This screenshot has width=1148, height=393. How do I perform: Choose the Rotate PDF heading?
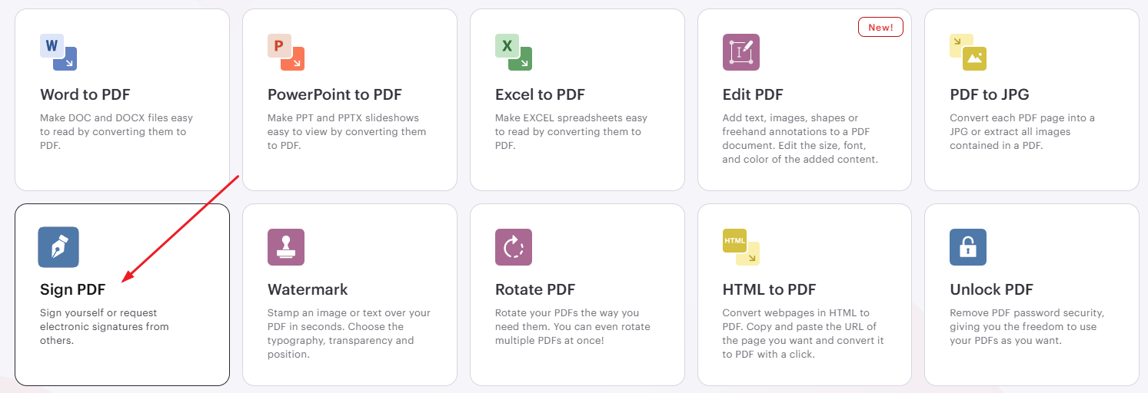pyautogui.click(x=535, y=290)
